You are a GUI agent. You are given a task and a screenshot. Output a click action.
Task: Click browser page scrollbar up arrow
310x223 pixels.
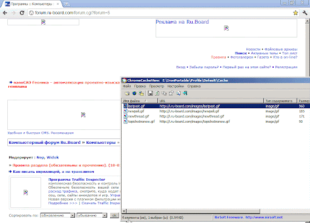point(307,21)
